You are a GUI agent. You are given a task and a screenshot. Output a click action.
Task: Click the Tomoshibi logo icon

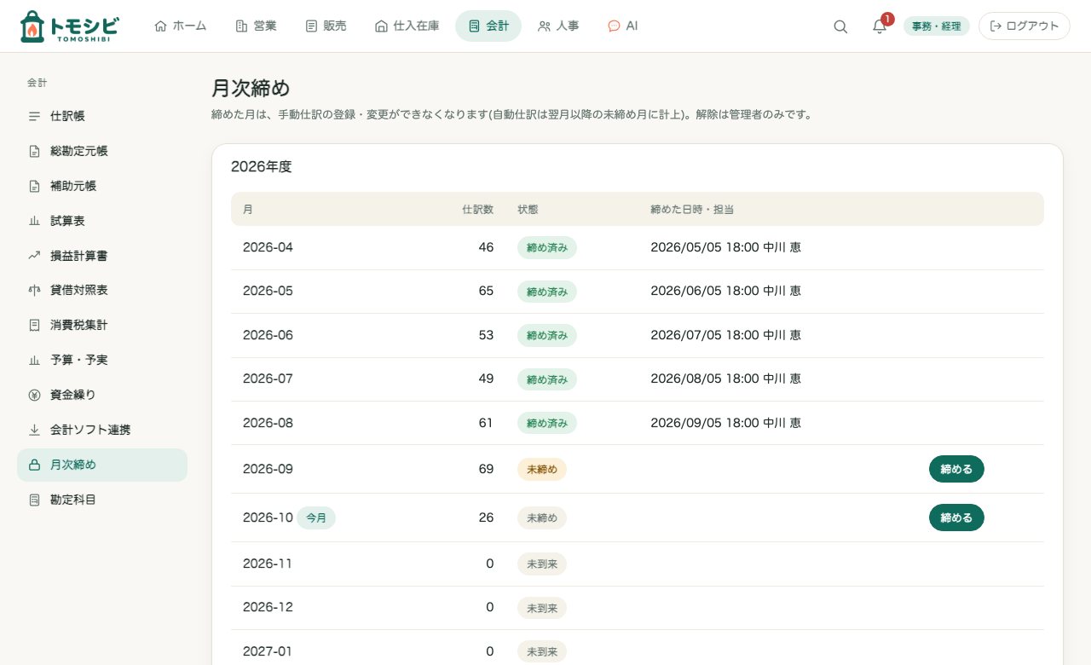click(x=31, y=26)
